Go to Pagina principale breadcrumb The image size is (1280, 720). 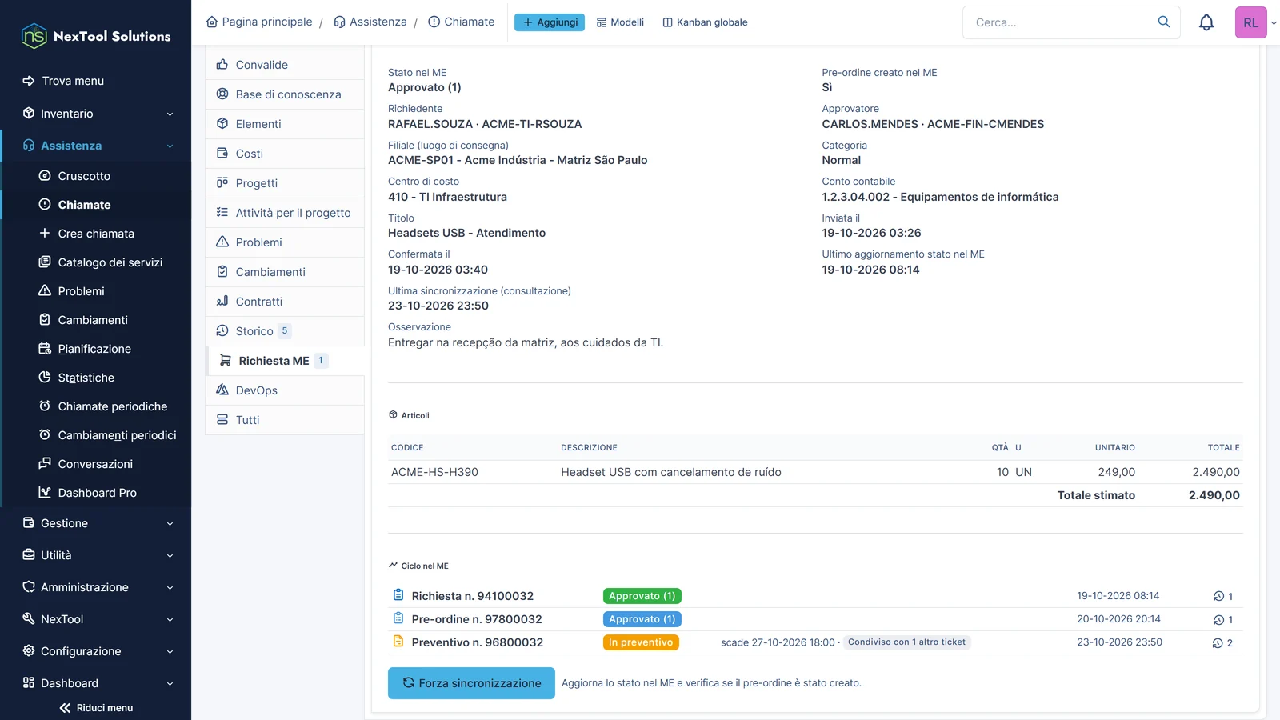[259, 22]
